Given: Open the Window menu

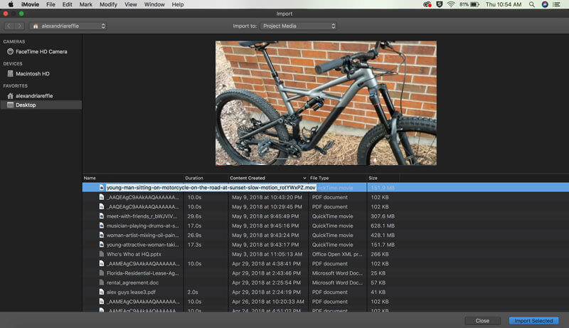Looking at the screenshot, I should point(154,4).
